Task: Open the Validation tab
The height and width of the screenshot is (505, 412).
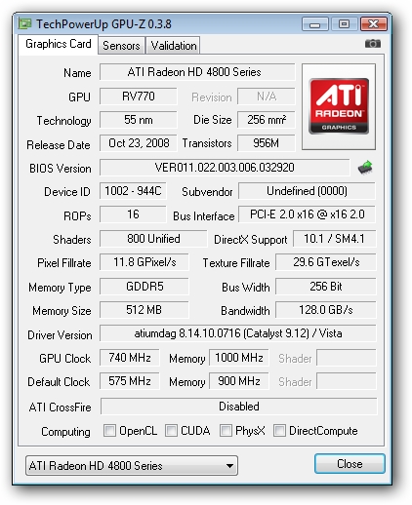Action: click(x=174, y=46)
